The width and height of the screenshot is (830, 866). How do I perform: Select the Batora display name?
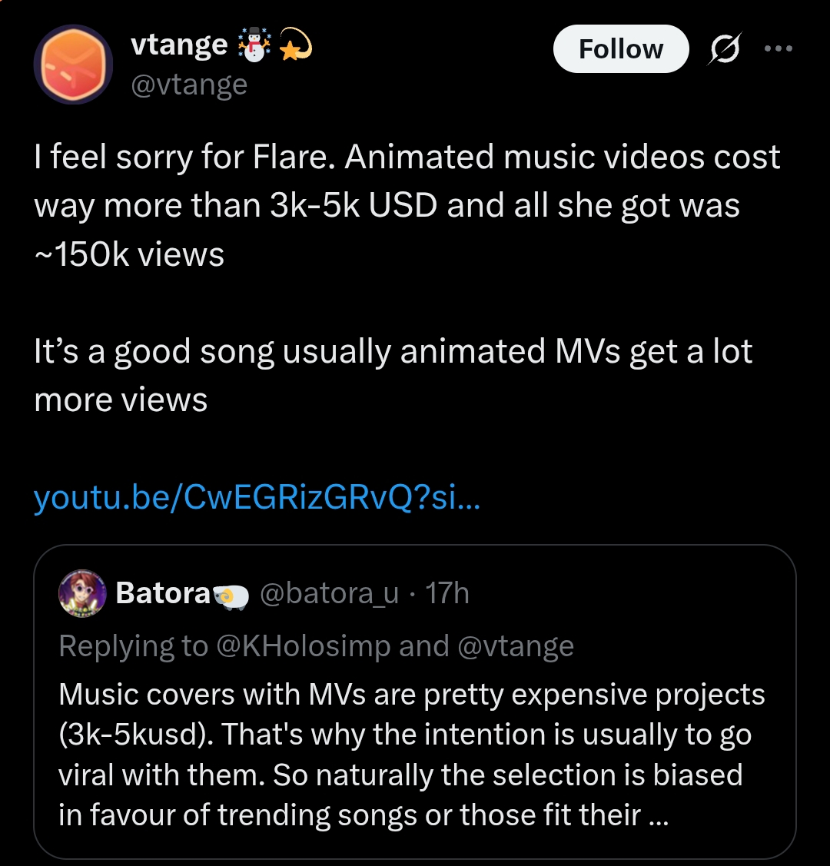tap(162, 593)
